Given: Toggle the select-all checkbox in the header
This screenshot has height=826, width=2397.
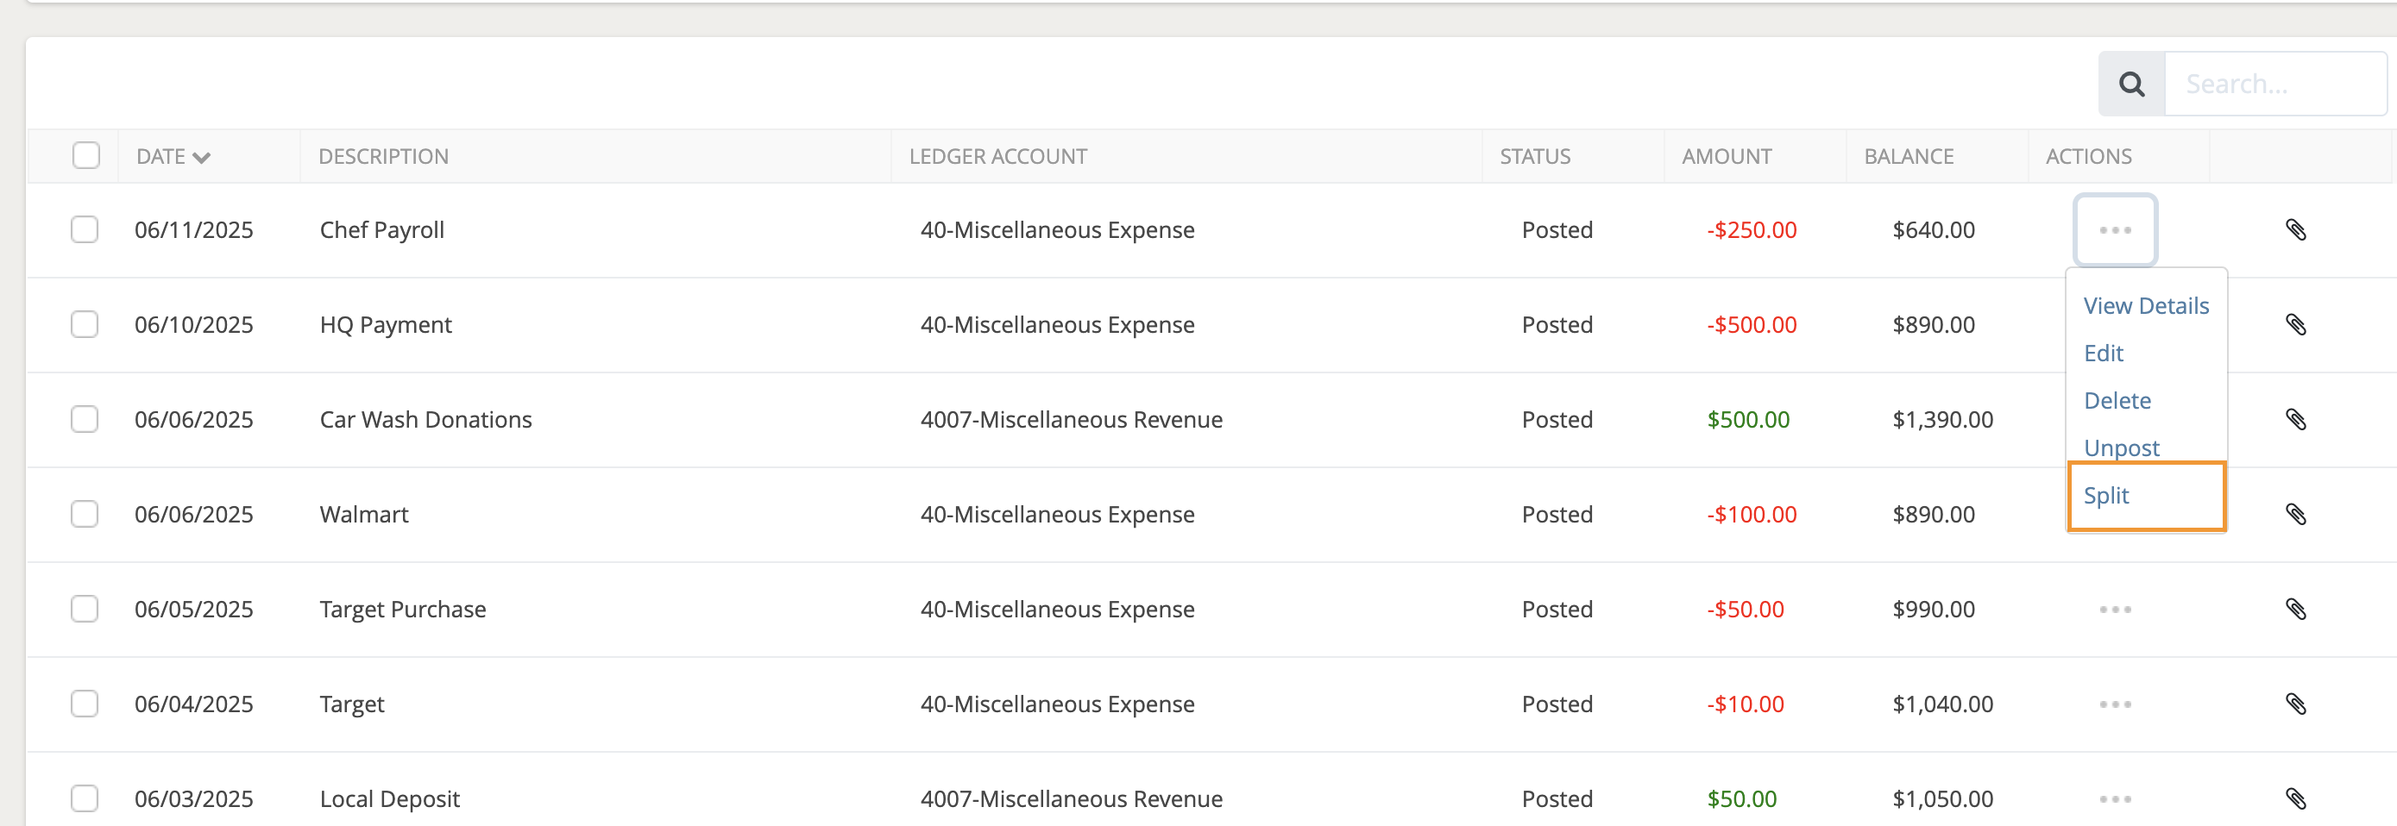Looking at the screenshot, I should 85,155.
